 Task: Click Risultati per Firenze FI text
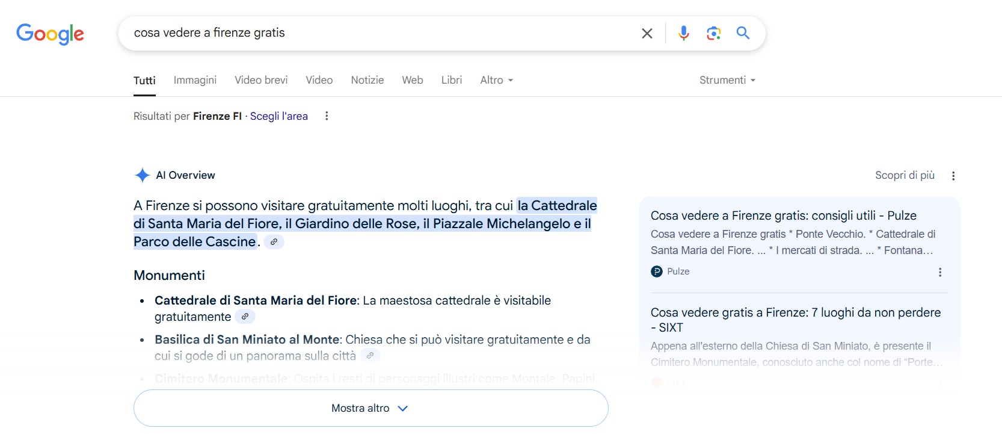pyautogui.click(x=188, y=116)
